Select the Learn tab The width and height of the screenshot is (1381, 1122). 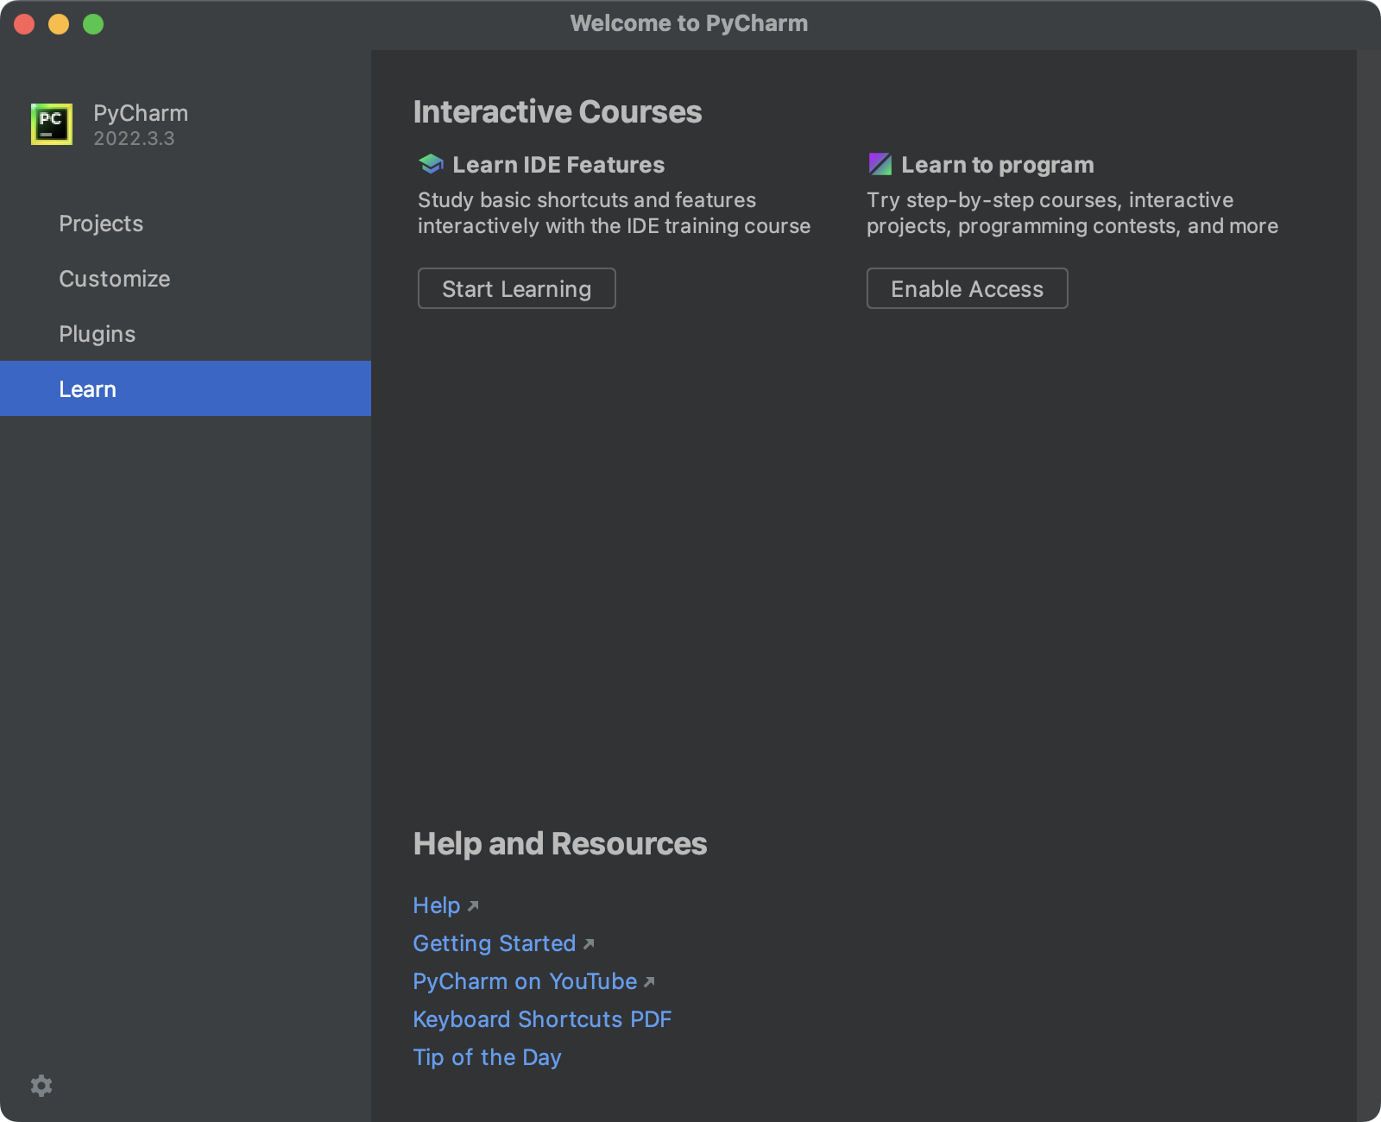pos(186,388)
